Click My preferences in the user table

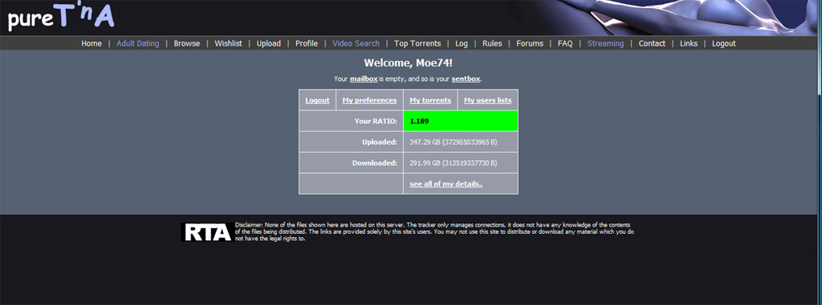(369, 100)
